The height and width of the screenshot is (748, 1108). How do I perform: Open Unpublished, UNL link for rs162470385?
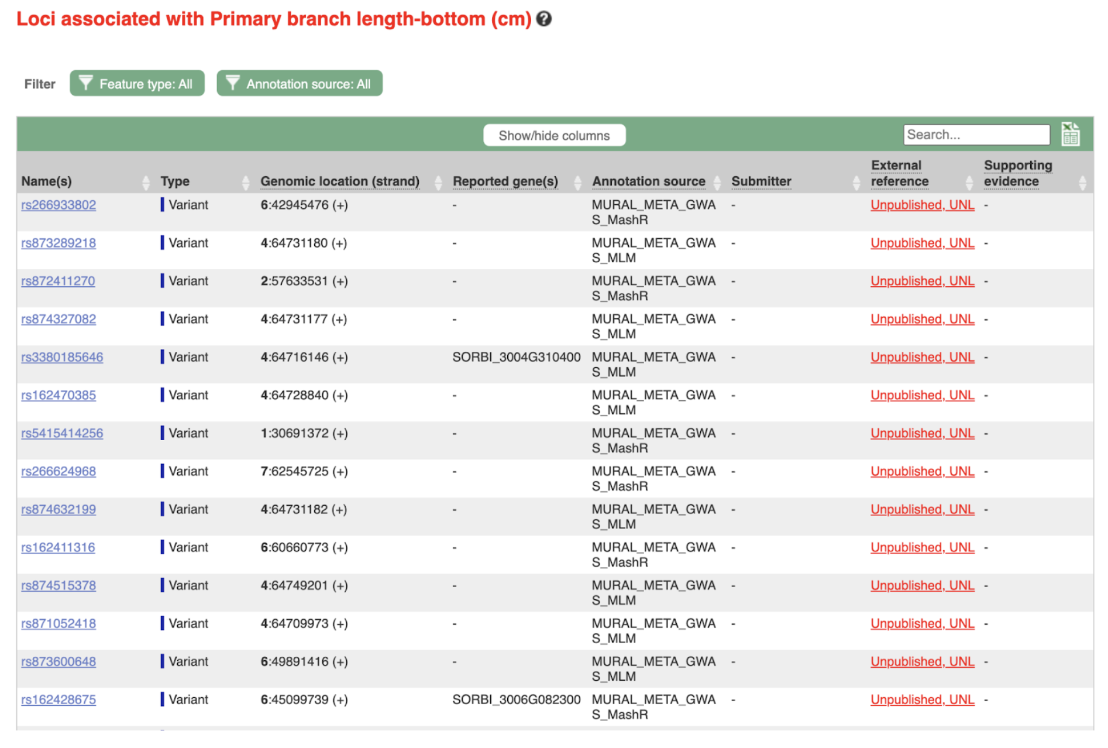pyautogui.click(x=923, y=395)
